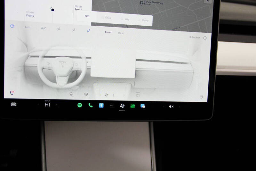Open the app launcher three-dots icon
Viewport: 256px width, 171px height.
[112, 106]
